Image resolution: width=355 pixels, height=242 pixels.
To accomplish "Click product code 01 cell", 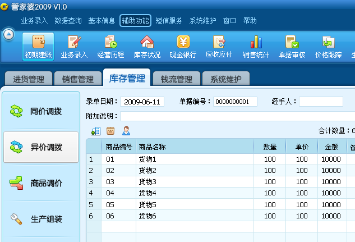I will (119, 159).
